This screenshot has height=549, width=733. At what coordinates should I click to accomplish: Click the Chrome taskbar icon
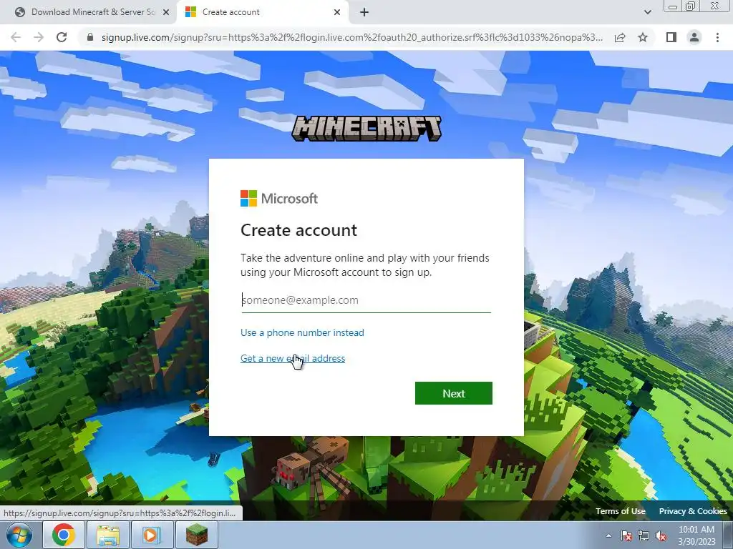click(64, 535)
